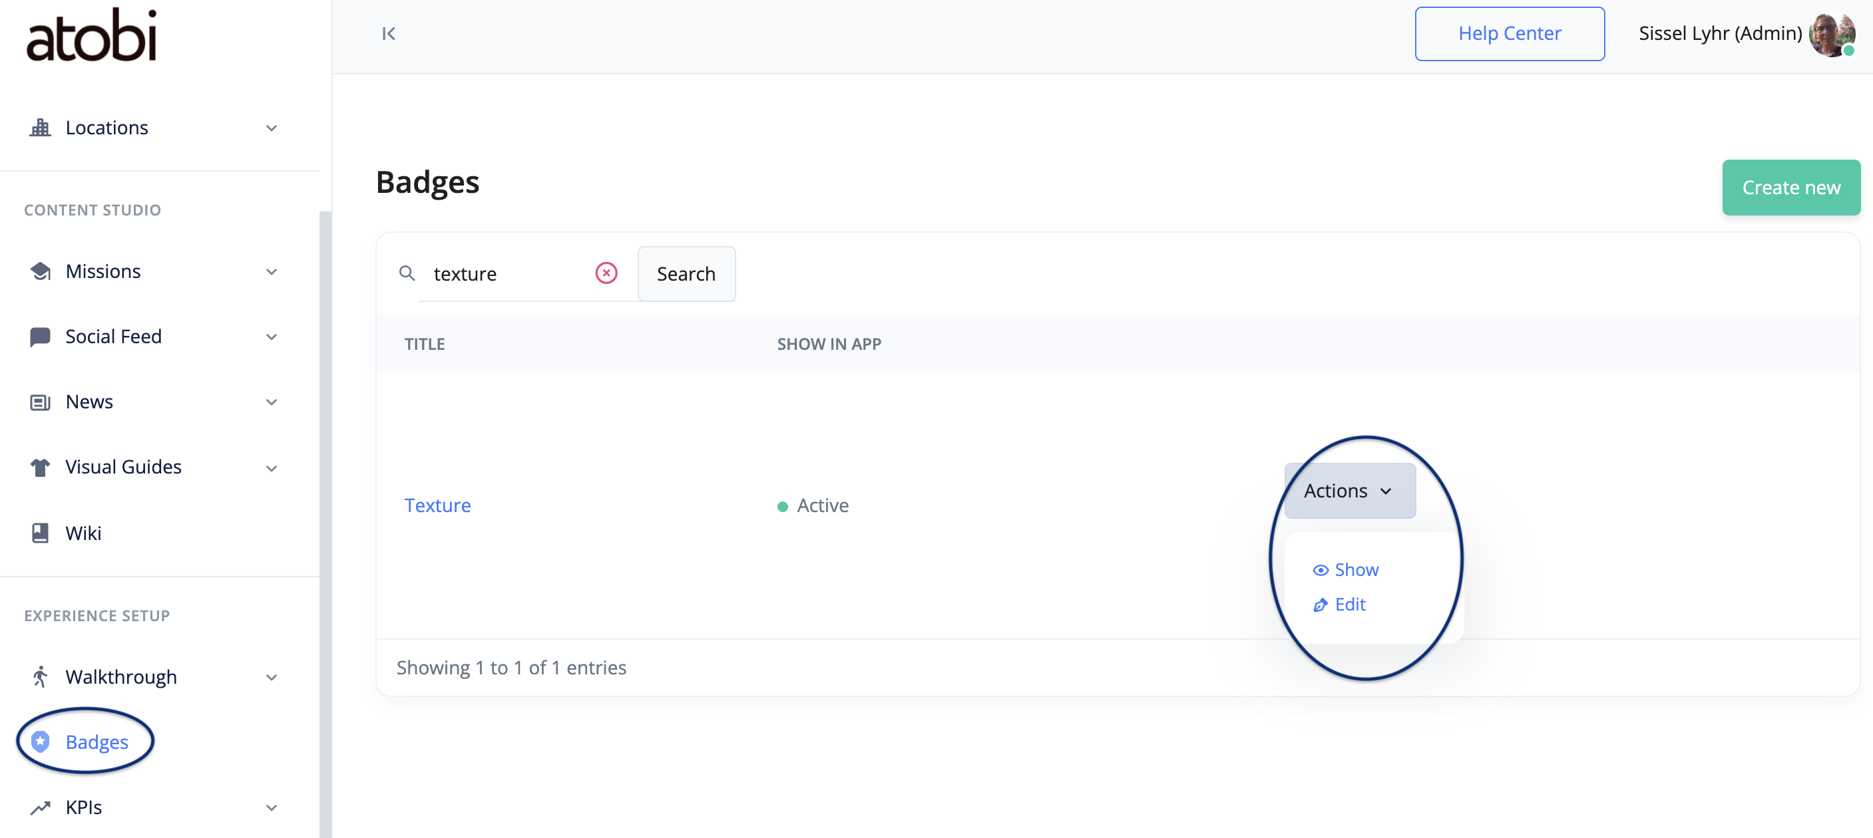Open the Help Center

point(1510,33)
